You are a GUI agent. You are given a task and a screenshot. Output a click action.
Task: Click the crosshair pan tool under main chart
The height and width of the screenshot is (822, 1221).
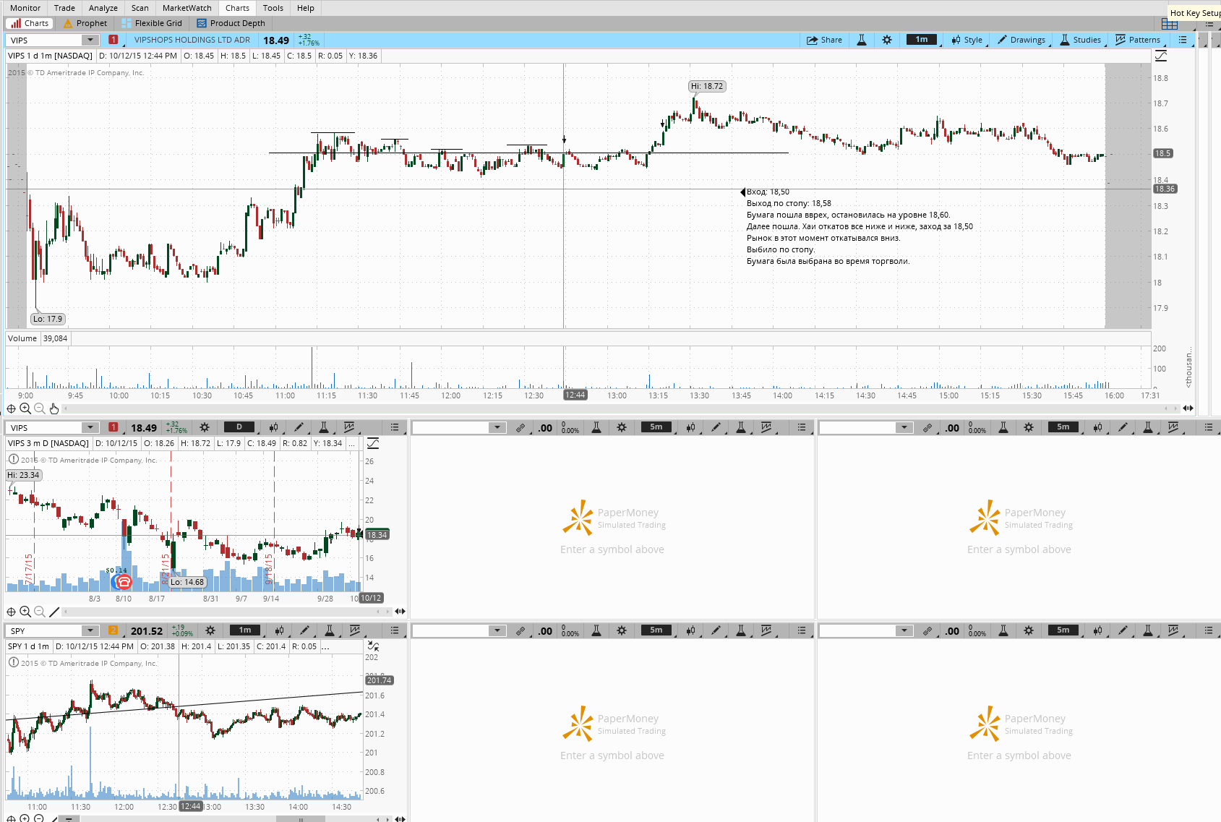[11, 408]
